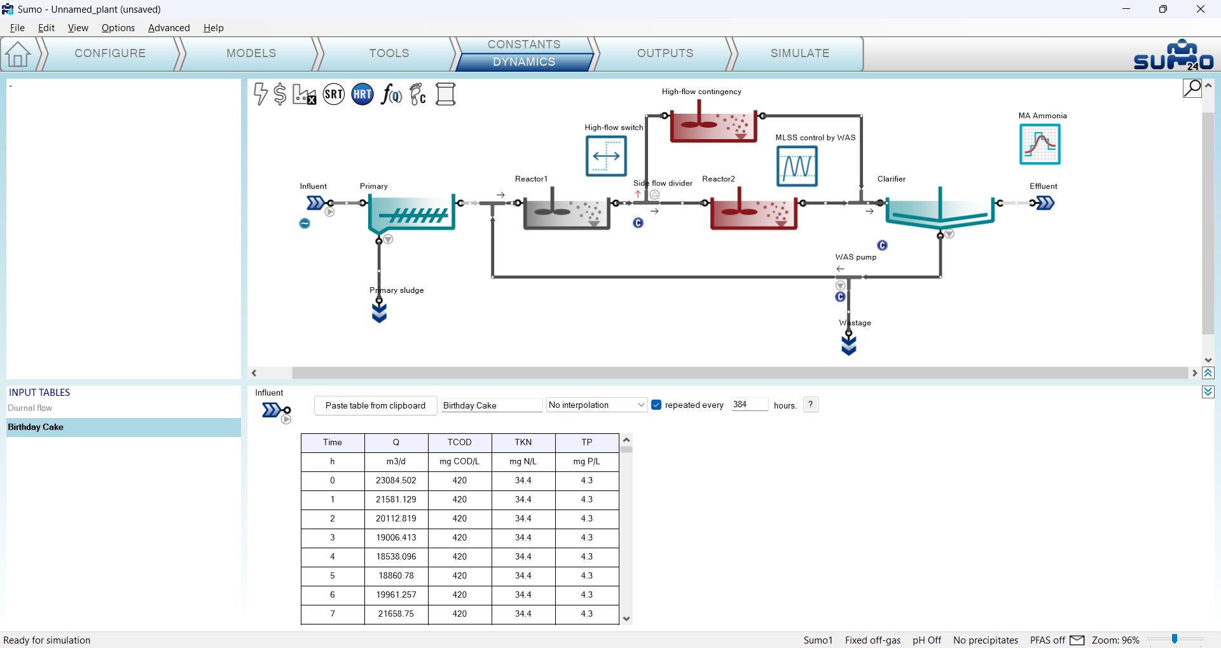The height and width of the screenshot is (648, 1221).
Task: Open the f(Q) flow function tool
Action: click(x=391, y=94)
